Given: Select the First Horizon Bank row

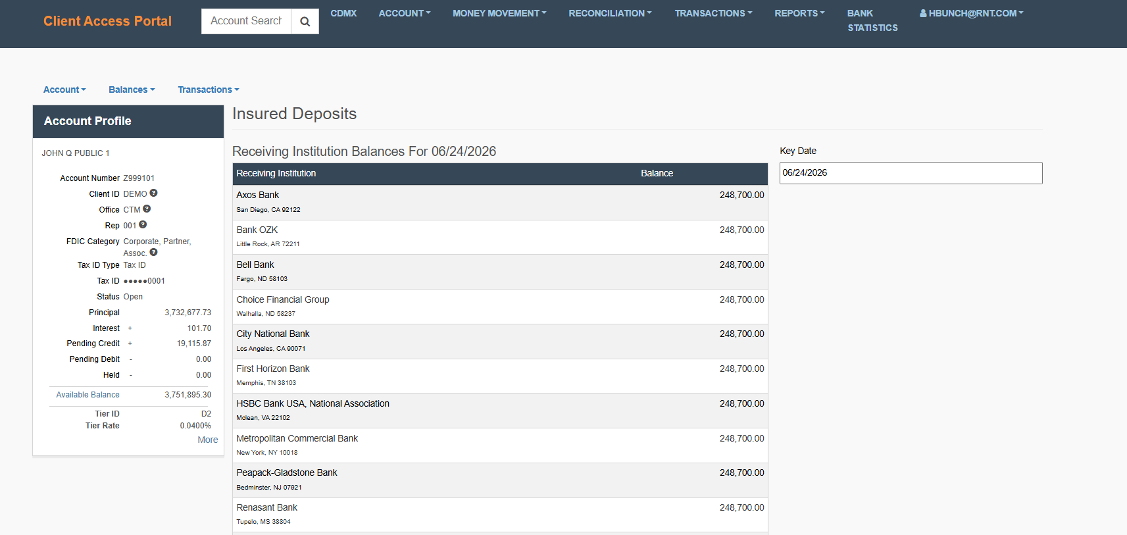Looking at the screenshot, I should [500, 376].
